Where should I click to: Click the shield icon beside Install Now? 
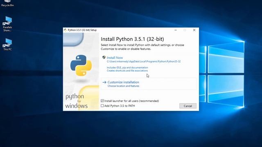(104, 58)
